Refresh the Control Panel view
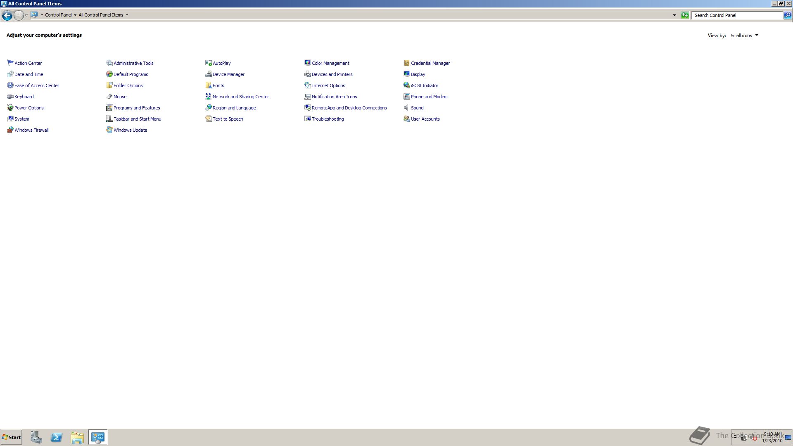 685,15
